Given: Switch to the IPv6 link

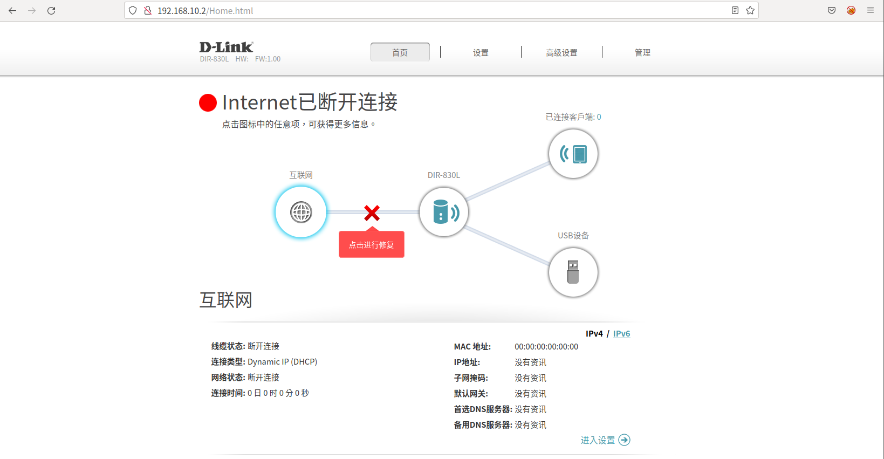Looking at the screenshot, I should click(621, 334).
